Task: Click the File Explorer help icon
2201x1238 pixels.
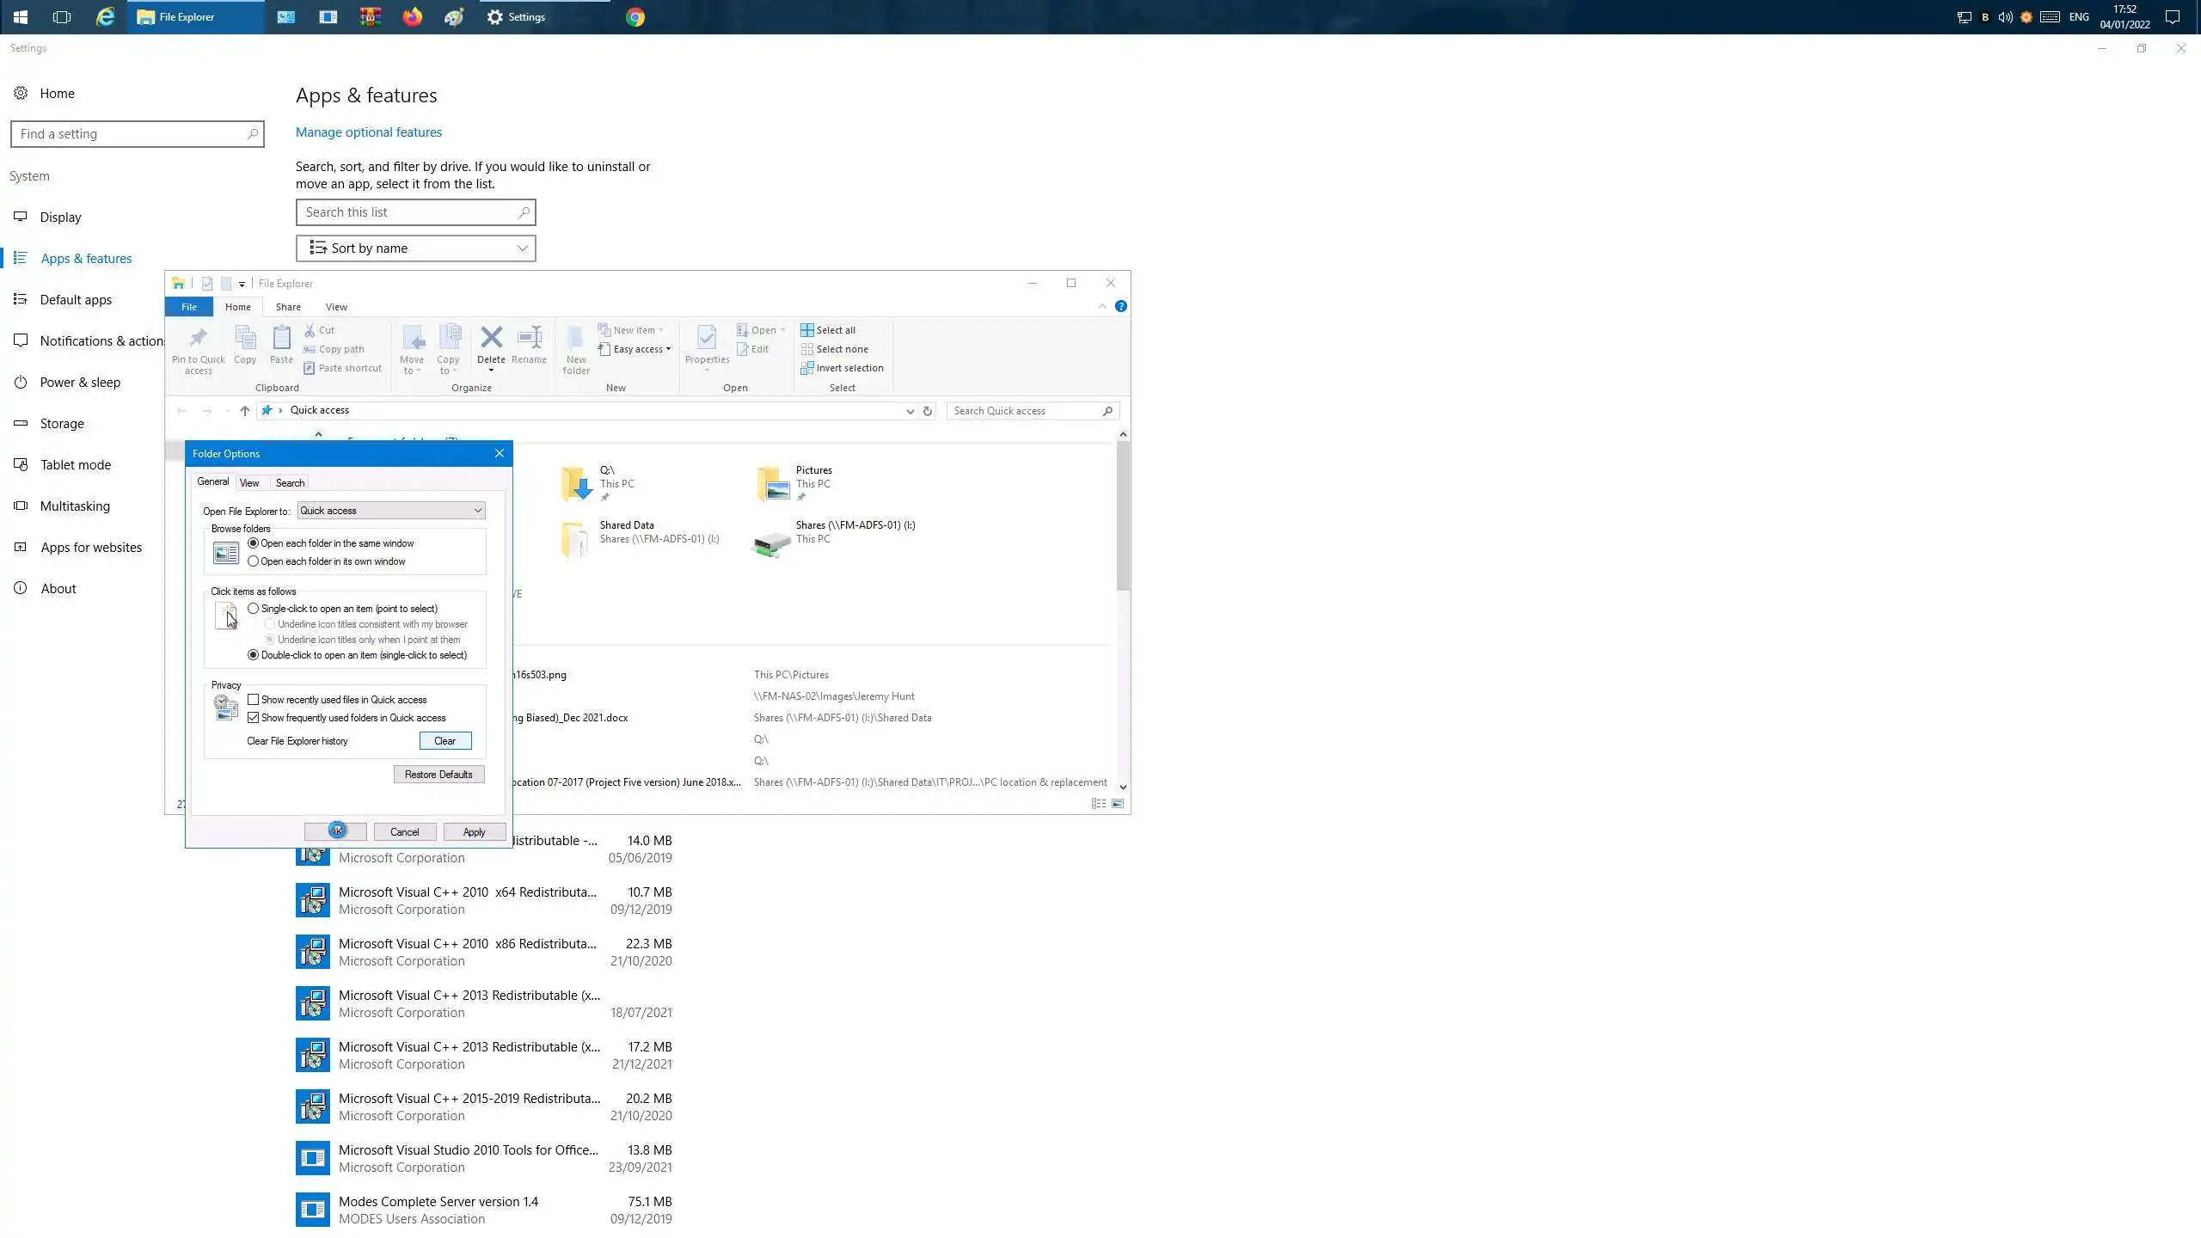Action: [x=1120, y=307]
